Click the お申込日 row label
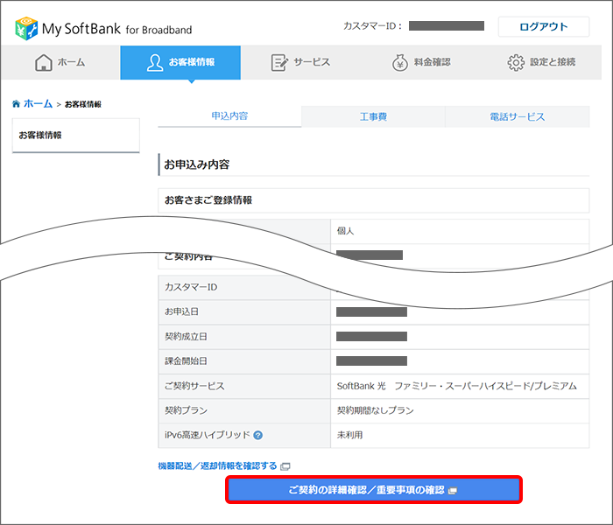This screenshot has width=613, height=525. [181, 311]
